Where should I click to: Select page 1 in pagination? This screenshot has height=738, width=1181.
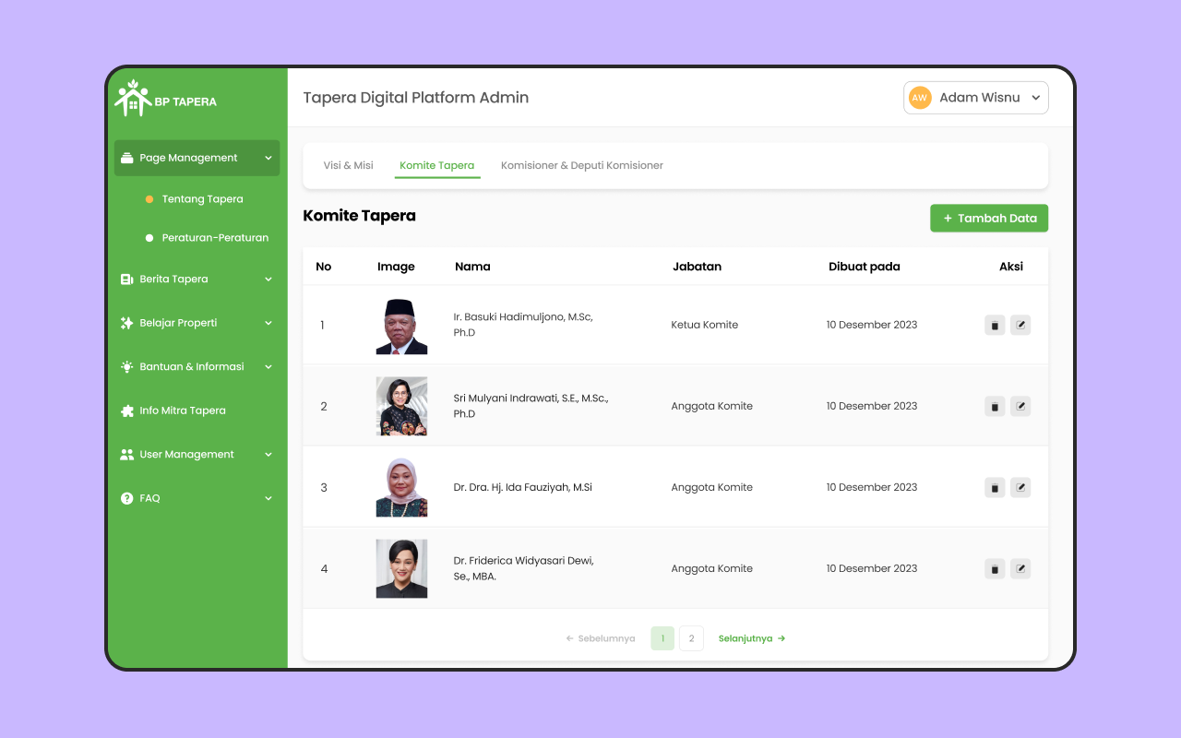pyautogui.click(x=662, y=638)
